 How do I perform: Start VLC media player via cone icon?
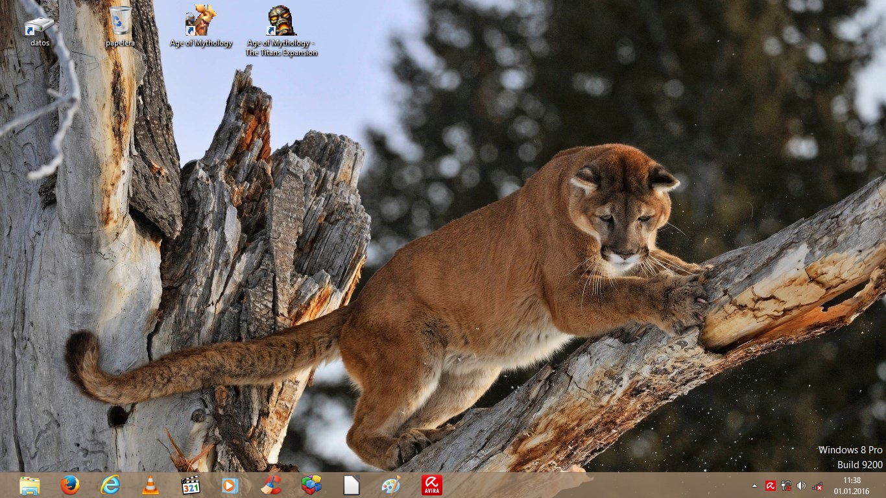(x=150, y=485)
